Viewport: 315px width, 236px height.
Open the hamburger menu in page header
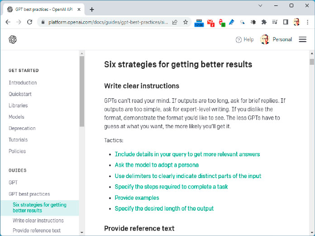pos(303,39)
